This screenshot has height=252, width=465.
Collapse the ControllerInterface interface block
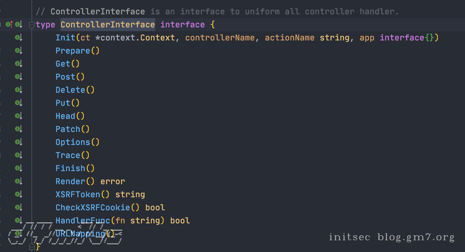pos(31,25)
